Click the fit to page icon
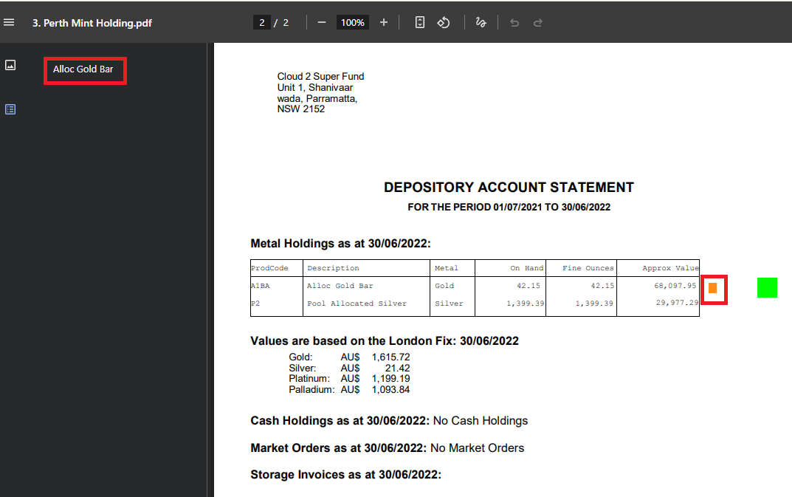This screenshot has width=792, height=497. [x=420, y=23]
